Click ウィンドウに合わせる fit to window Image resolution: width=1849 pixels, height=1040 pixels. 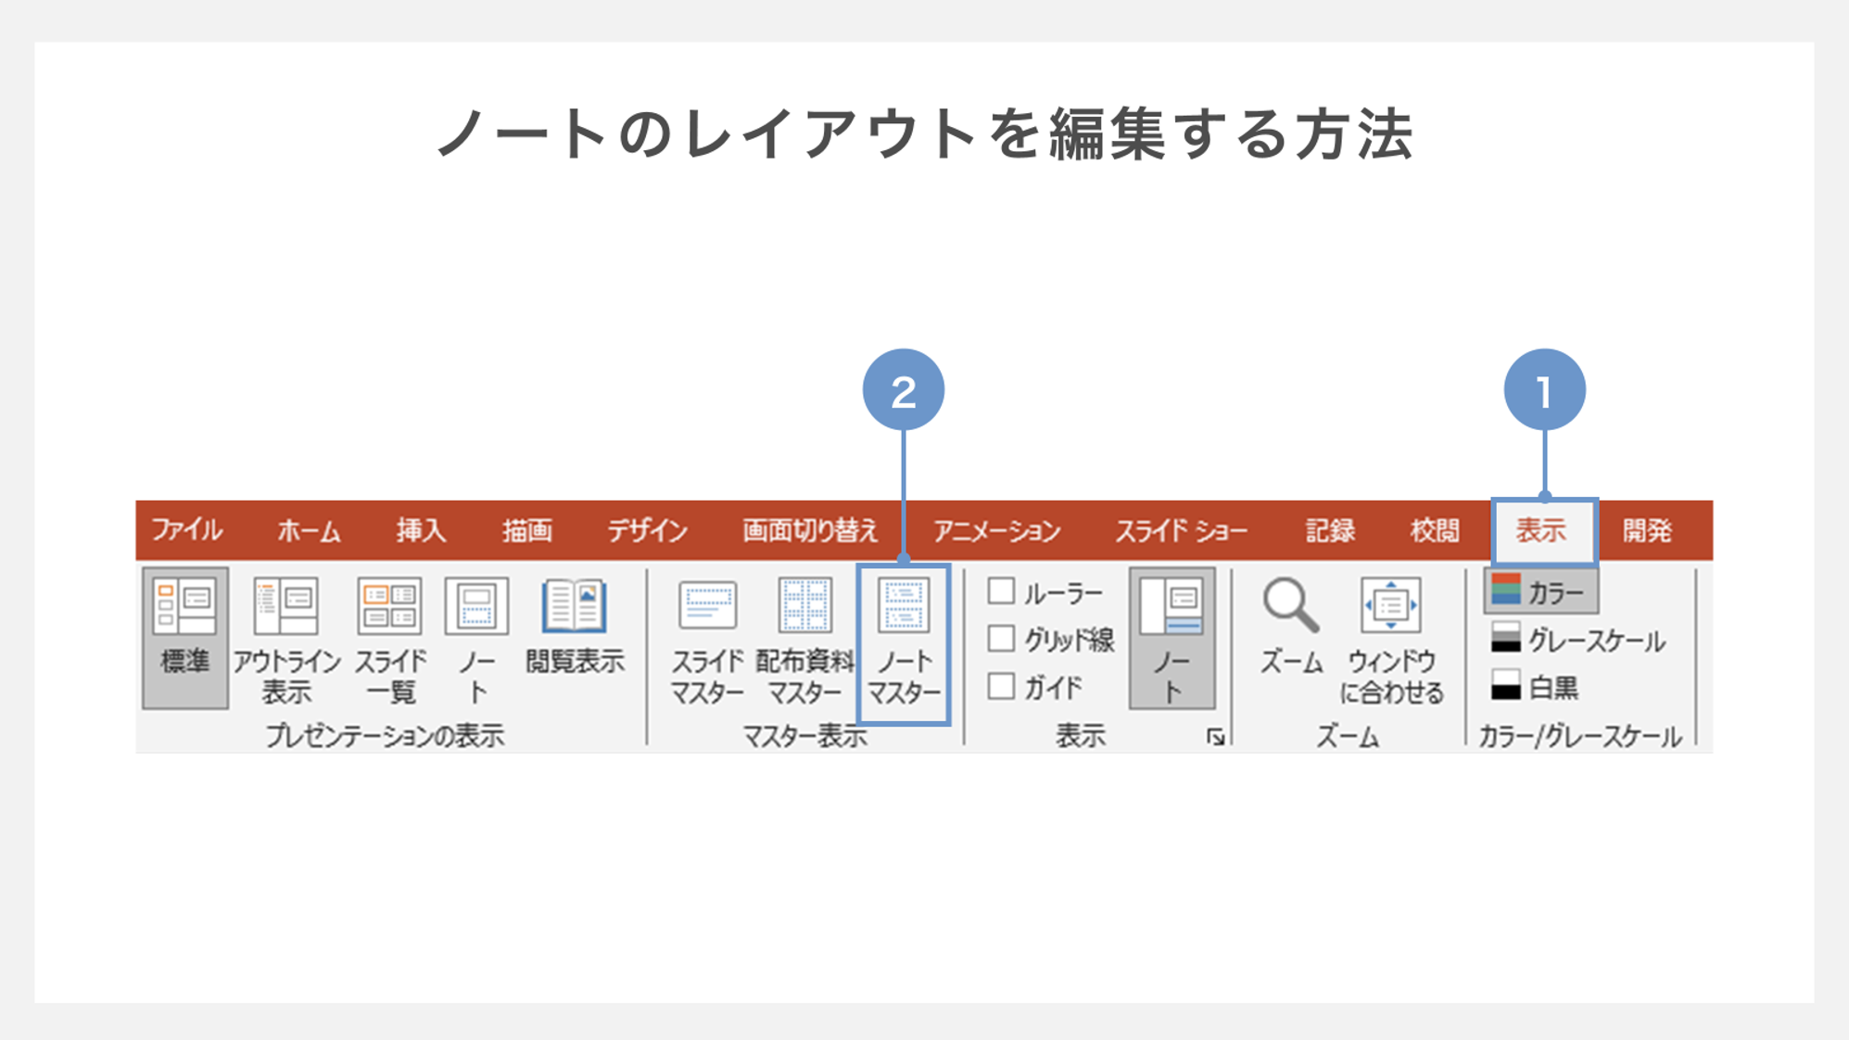[1391, 640]
